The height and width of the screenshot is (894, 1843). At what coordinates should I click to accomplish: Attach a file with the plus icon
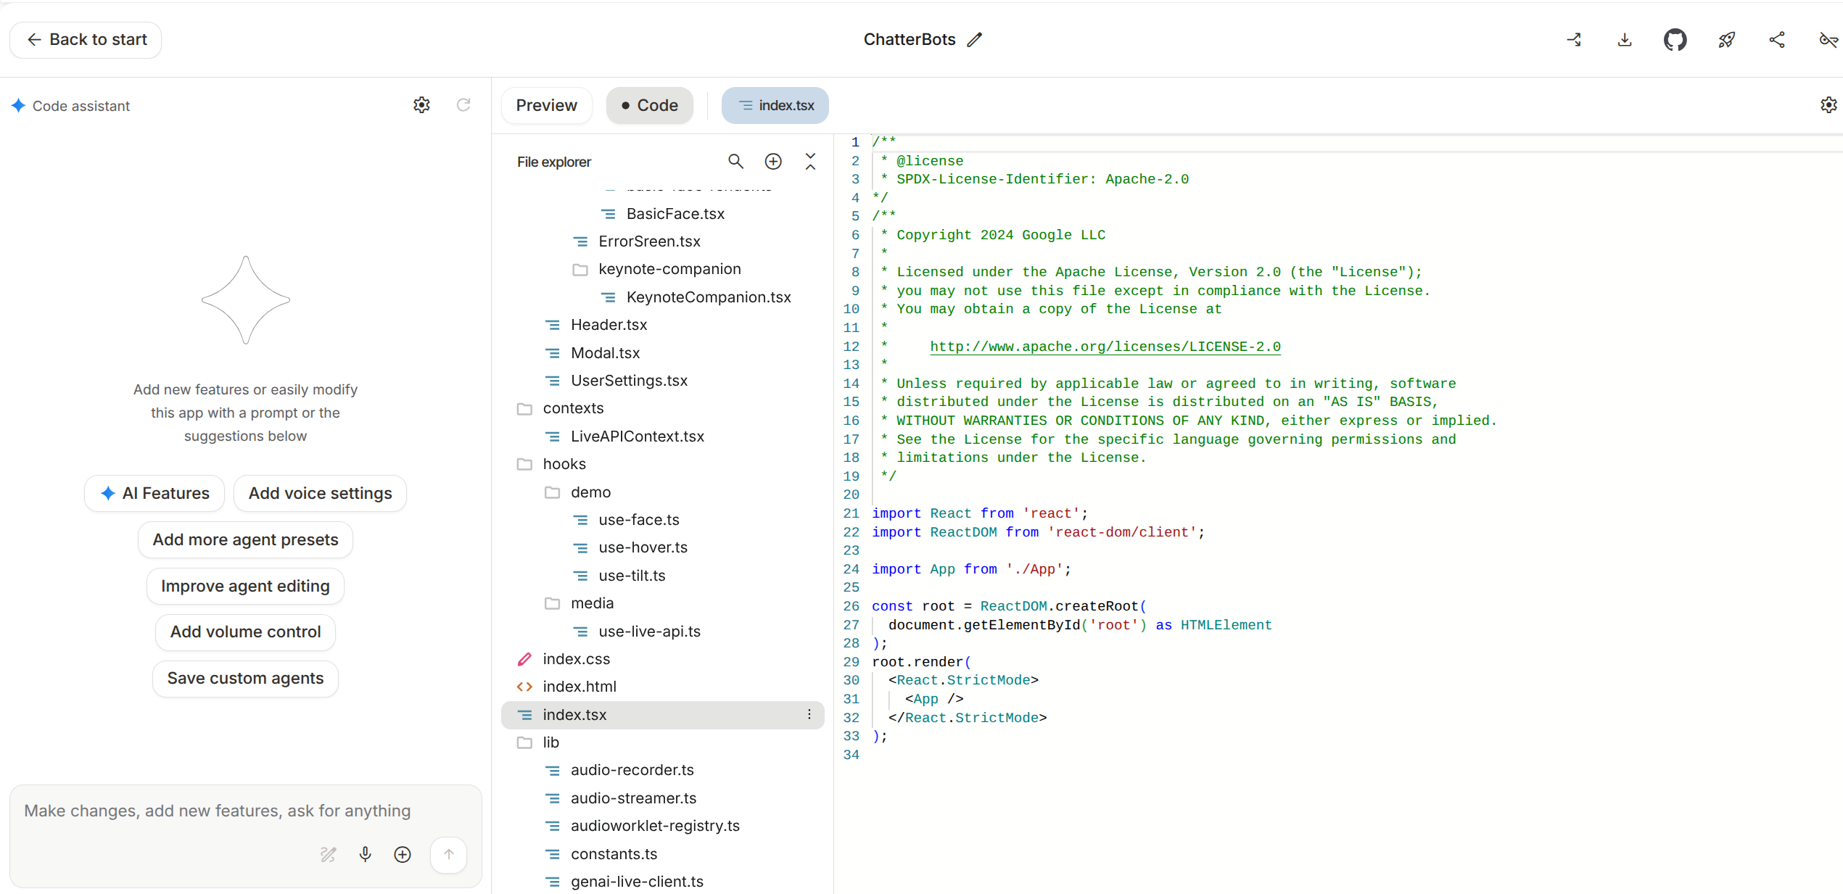pos(403,854)
